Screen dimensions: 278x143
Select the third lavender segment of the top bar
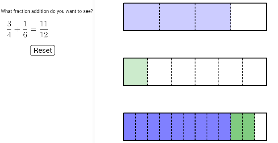pyautogui.click(x=213, y=17)
